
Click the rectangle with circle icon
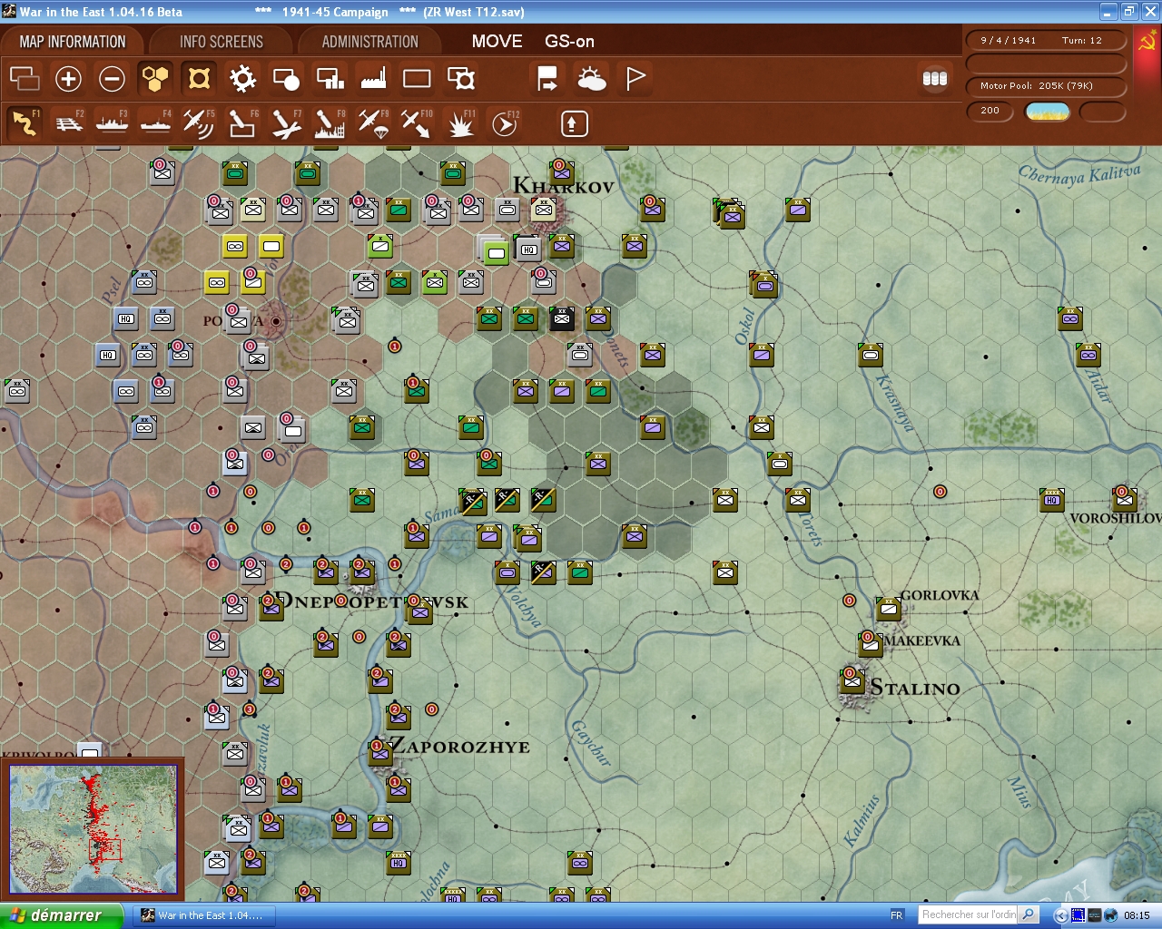(286, 79)
